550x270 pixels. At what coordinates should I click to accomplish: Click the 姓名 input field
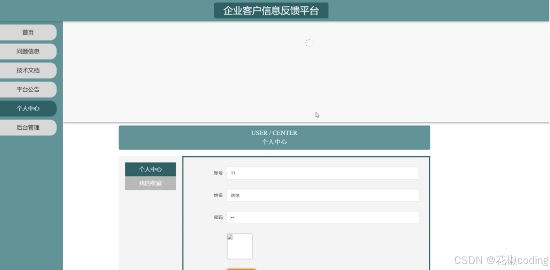coord(323,196)
